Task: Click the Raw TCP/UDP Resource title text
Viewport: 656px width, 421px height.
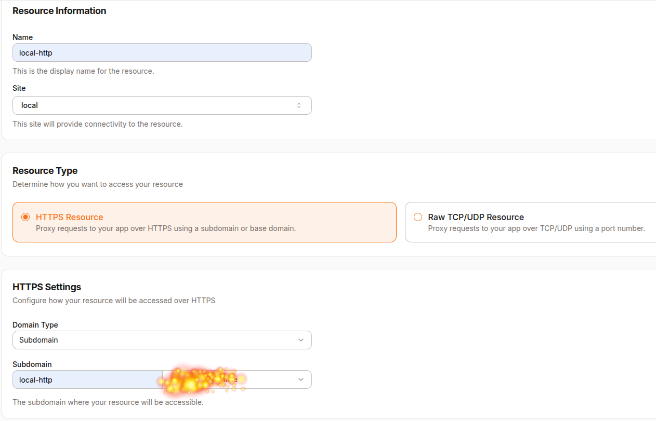Action: (476, 217)
